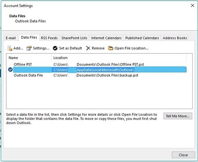Click the Offline PST.pst location path
198x162 pixels.
(x=99, y=65)
